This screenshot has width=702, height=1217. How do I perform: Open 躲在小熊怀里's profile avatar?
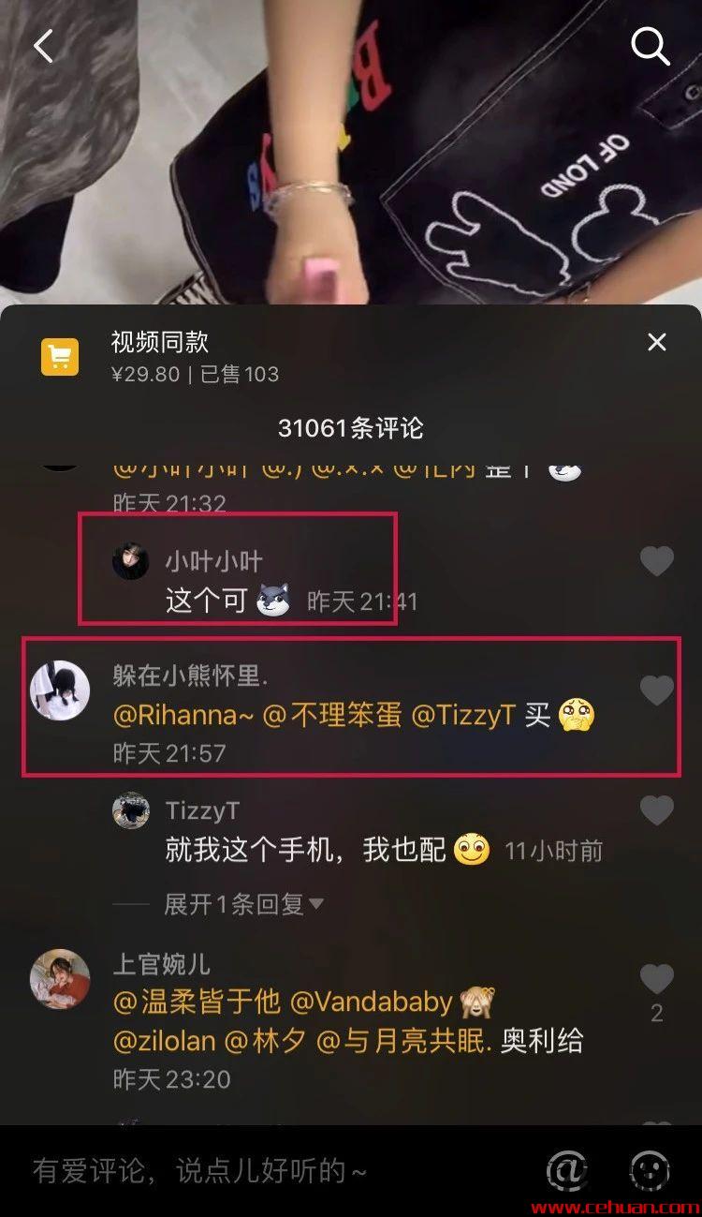coord(60,690)
